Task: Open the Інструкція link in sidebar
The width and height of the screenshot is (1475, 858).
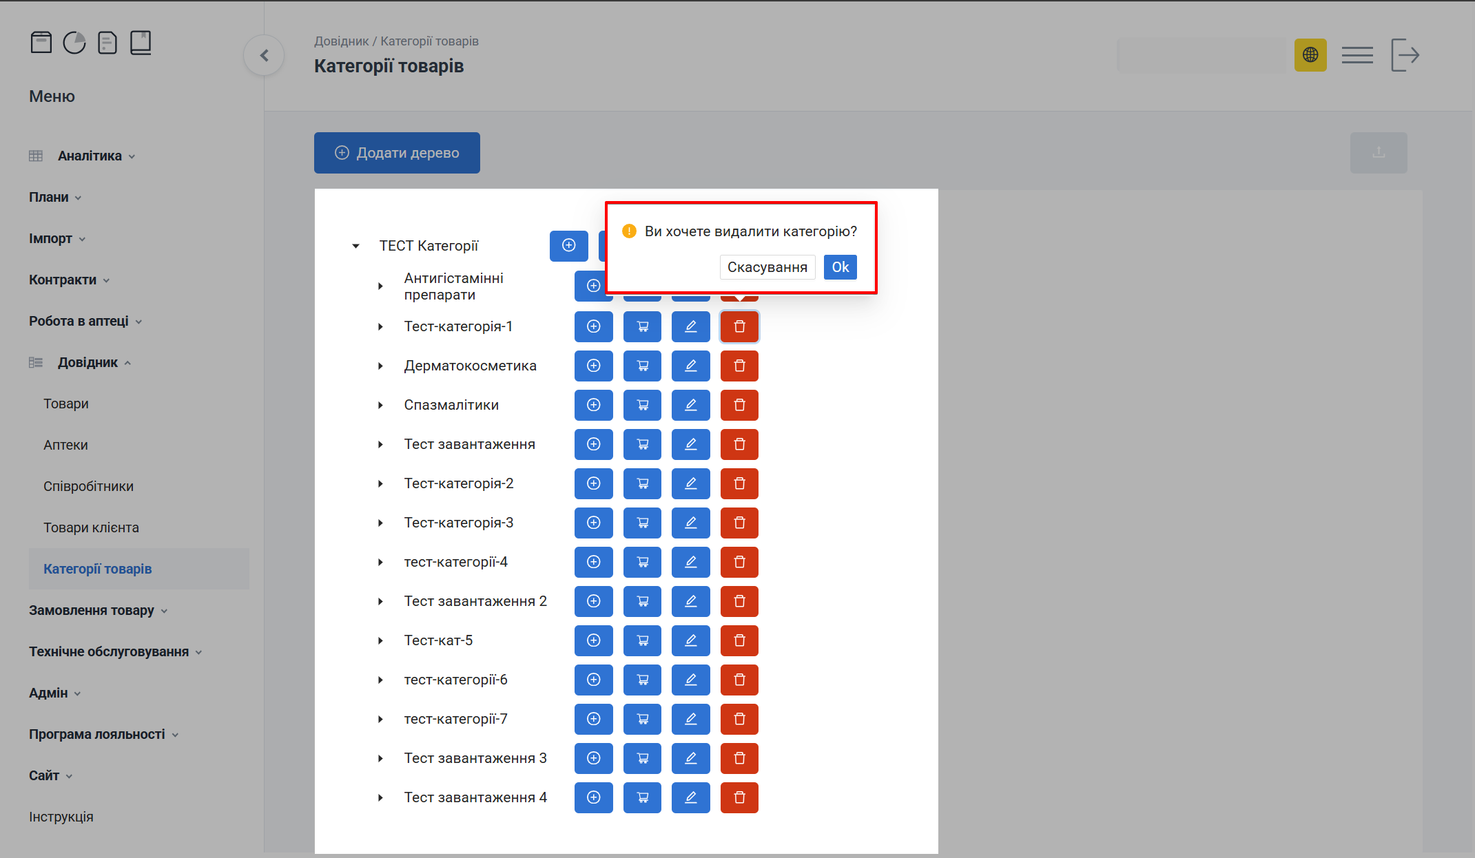Action: pos(61,817)
